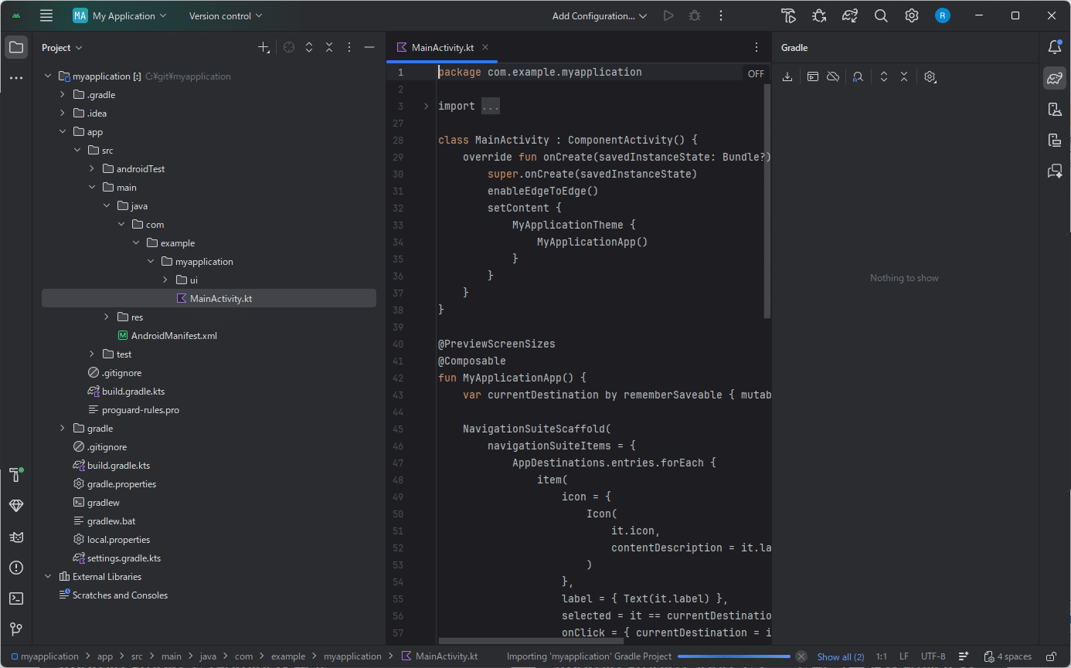
Task: Toggle the Project tool window button
Action: pos(15,47)
